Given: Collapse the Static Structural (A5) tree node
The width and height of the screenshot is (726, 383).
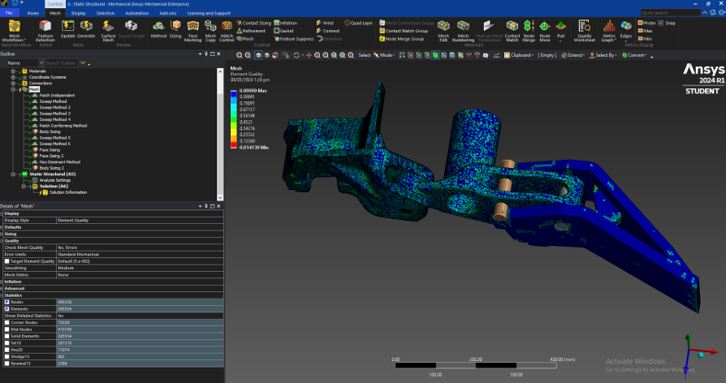Looking at the screenshot, I should click(12, 174).
